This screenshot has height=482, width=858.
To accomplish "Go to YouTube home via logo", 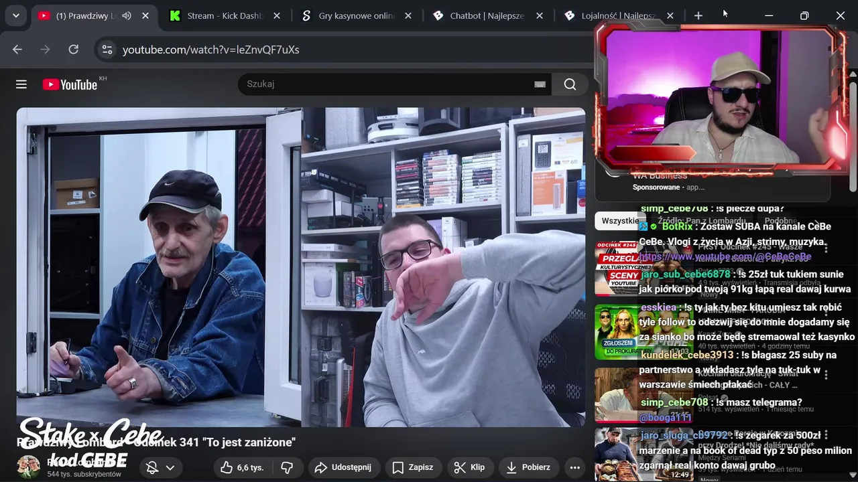I will click(70, 84).
